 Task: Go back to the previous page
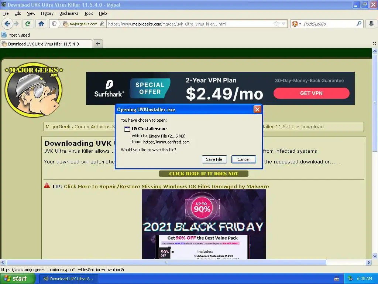click(7, 24)
